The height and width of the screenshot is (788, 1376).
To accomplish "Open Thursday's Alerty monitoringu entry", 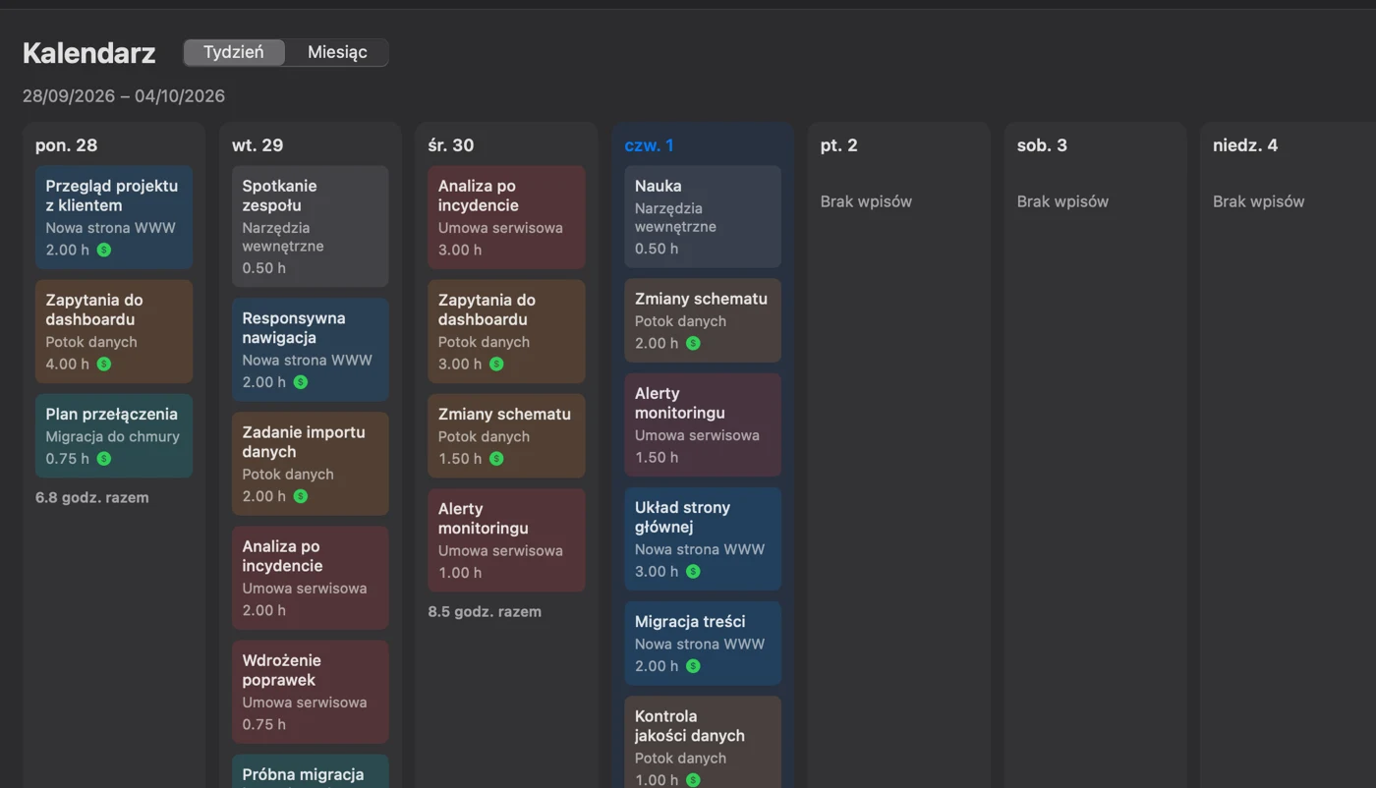I will click(x=703, y=424).
